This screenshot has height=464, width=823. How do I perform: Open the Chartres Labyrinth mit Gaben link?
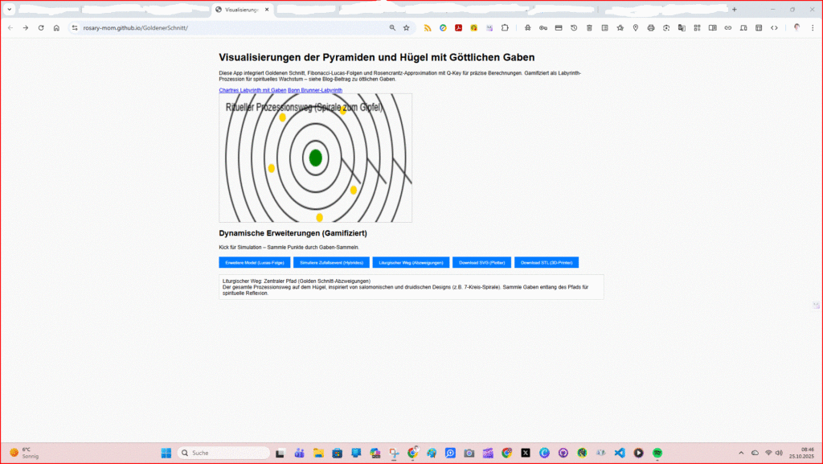click(252, 90)
